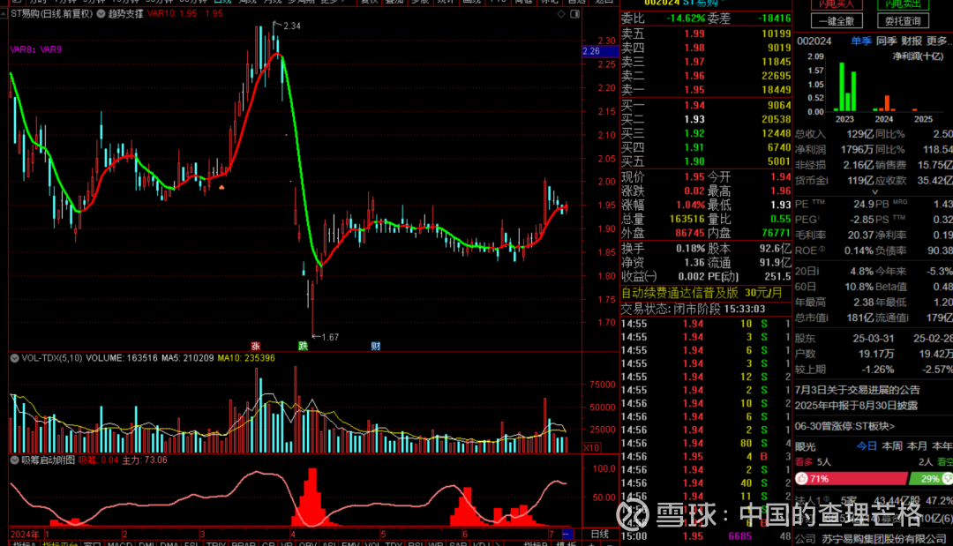Click the red 71% bullish bar

click(852, 479)
